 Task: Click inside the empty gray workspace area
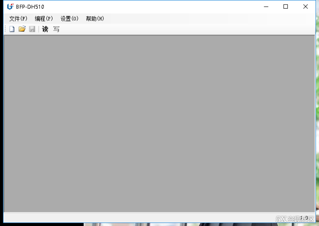click(x=159, y=124)
